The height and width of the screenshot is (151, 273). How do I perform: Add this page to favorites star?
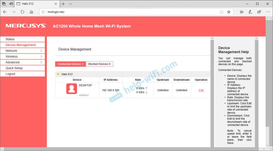[229, 12]
